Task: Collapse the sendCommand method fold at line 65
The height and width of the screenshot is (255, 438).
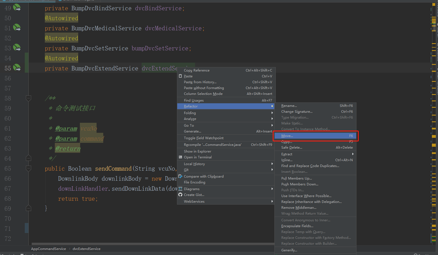Action: click(x=28, y=168)
